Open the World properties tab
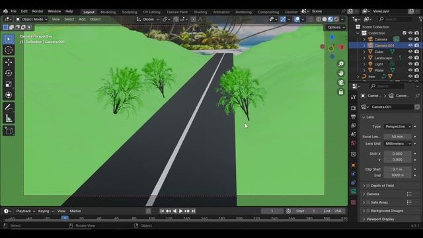Screen dimensions: 423x238 tap(354, 143)
